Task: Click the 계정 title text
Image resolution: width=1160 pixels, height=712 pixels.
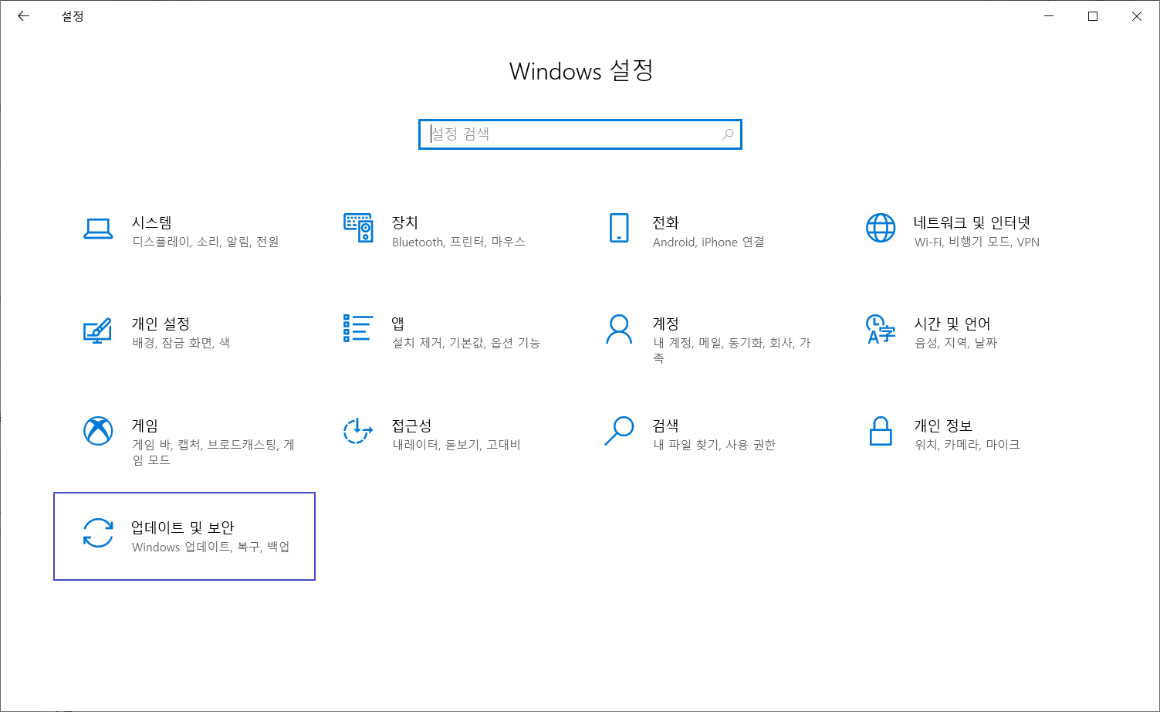Action: pyautogui.click(x=665, y=324)
